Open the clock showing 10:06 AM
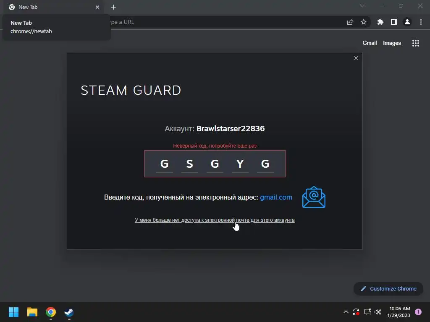Screen dimensions: 430x322 [x=399, y=312]
